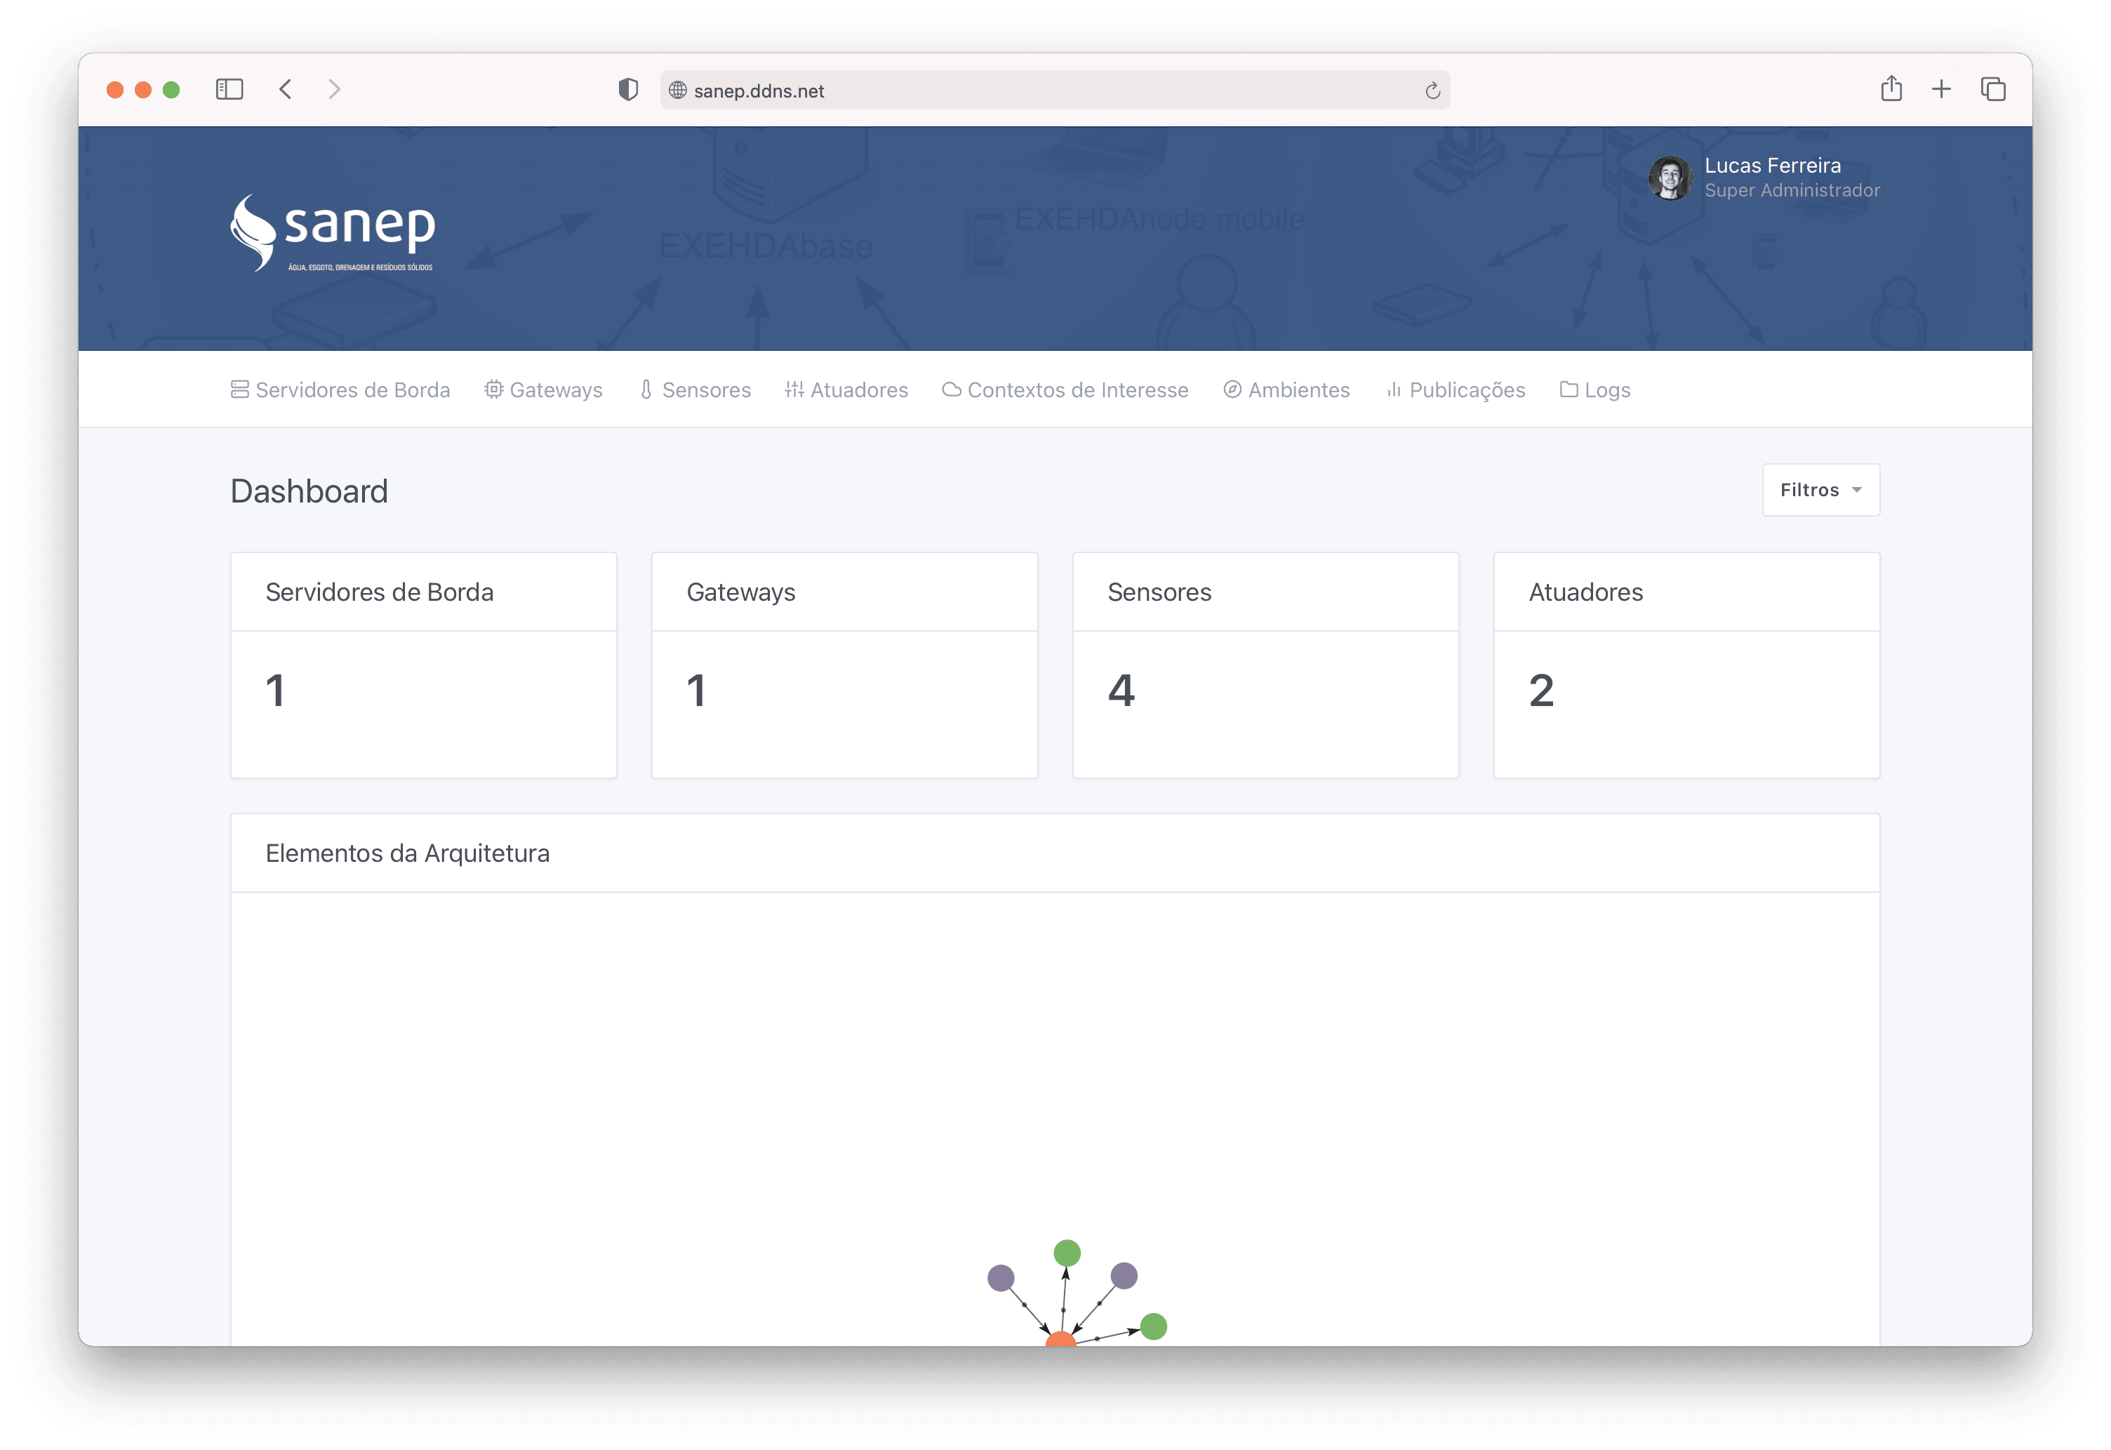Open the Safari share icon

click(x=1891, y=89)
